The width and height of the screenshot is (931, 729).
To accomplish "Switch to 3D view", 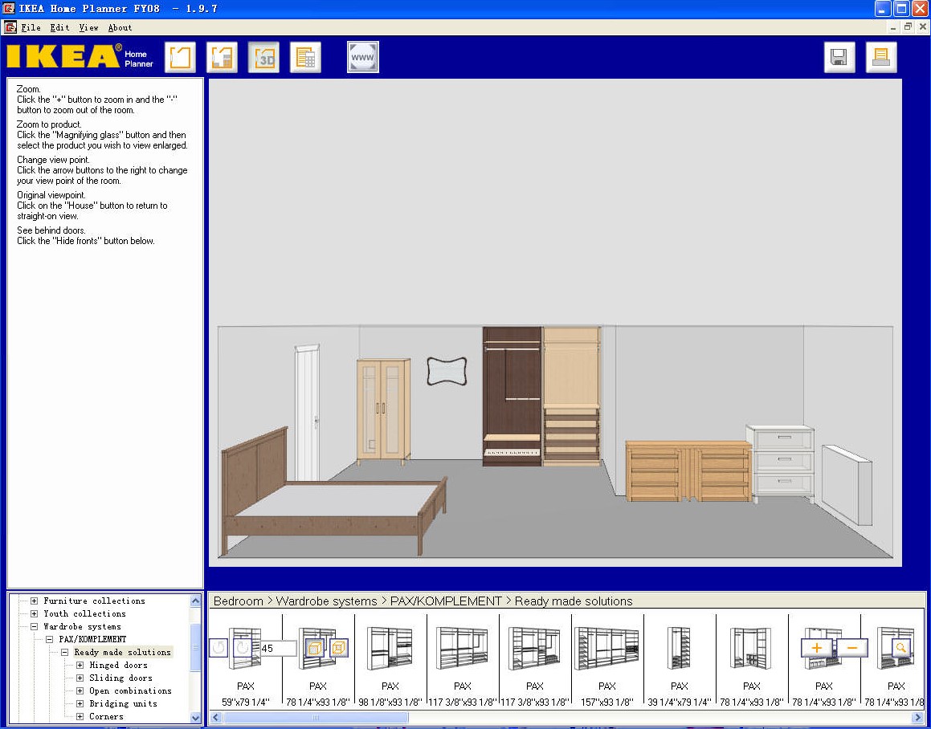I will (x=263, y=57).
